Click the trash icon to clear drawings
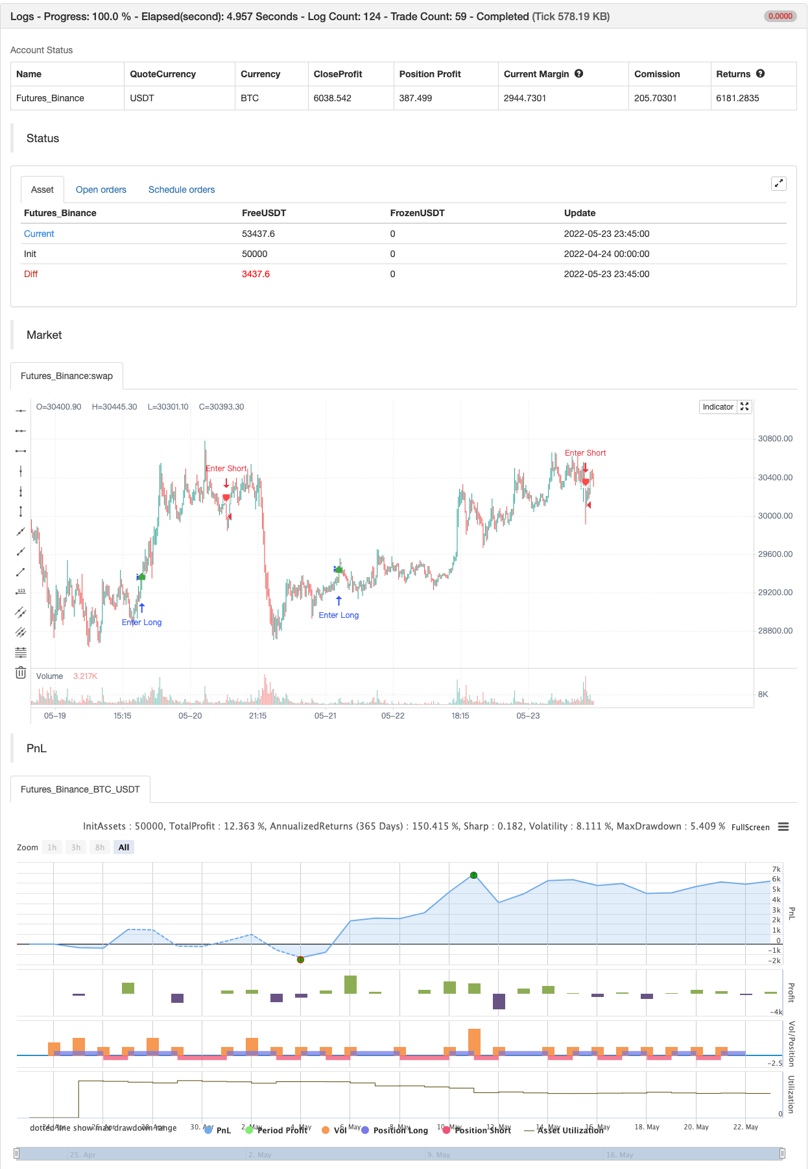This screenshot has width=810, height=1169. (x=21, y=672)
